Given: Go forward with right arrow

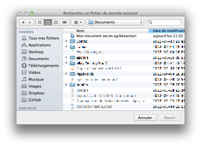Looking at the screenshot, I should point(30,22).
